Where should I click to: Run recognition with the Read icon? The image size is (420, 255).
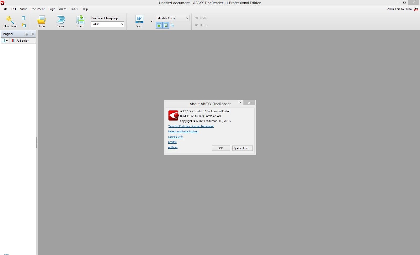click(x=80, y=20)
